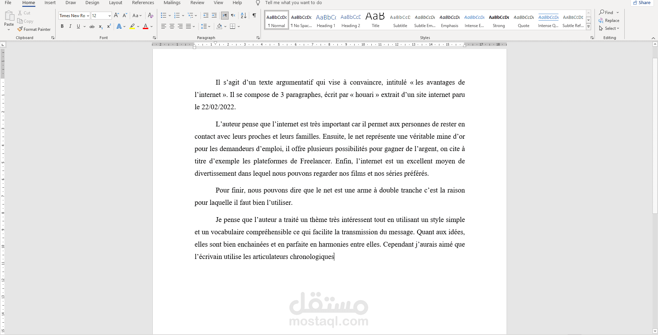Clear all formatting eraser icon

[x=150, y=15]
